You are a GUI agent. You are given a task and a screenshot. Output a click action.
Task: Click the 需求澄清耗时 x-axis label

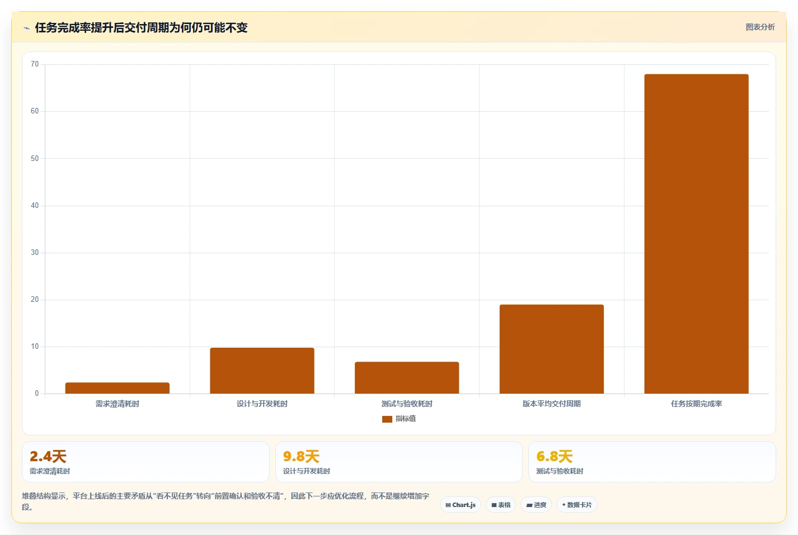click(x=118, y=404)
